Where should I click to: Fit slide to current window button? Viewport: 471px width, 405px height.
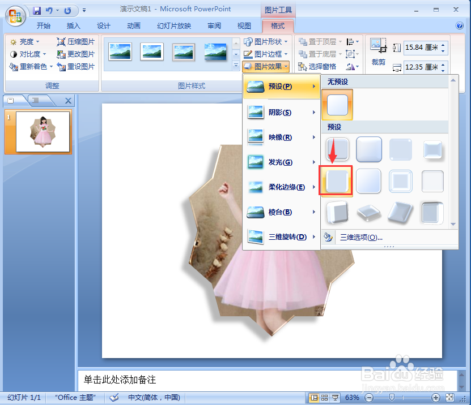coord(449,398)
